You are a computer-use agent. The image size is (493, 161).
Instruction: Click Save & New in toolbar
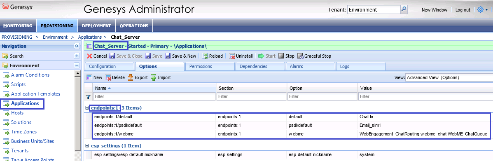180,56
